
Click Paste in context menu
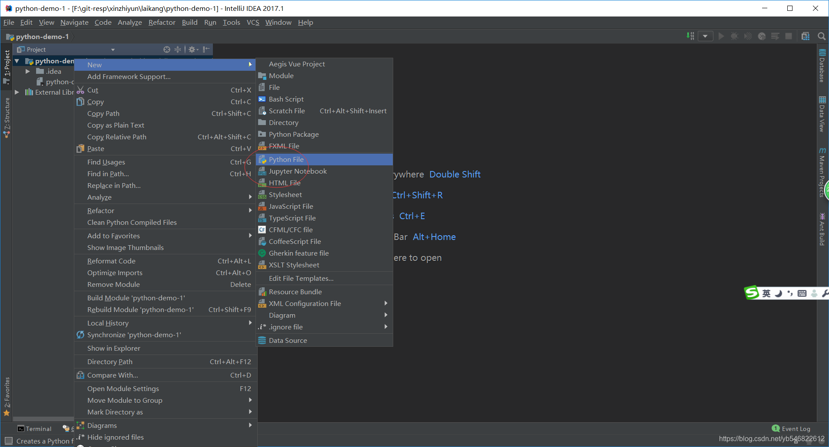click(x=165, y=149)
